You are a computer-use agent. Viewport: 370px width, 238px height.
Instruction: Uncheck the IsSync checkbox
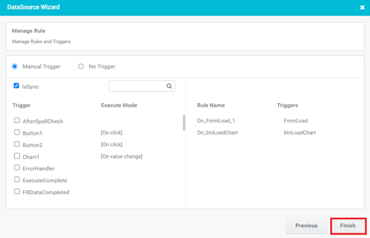click(x=16, y=86)
